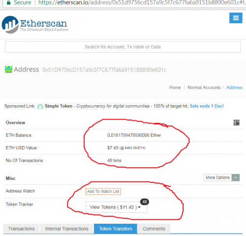Viewport: 246px width, 236px height.
Task: Click the Simple Token sponsor icon
Action: pos(40,106)
